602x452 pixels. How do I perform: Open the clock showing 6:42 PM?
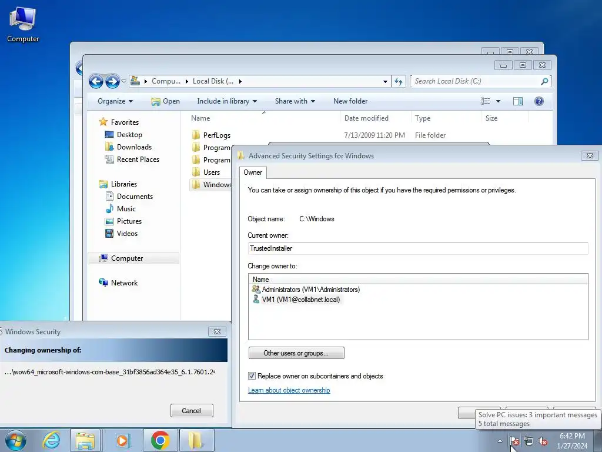tap(572, 441)
